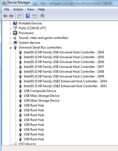118x151 pixels.
Task: Select Universal Host Controller - 2934
Action: click(x=64, y=52)
